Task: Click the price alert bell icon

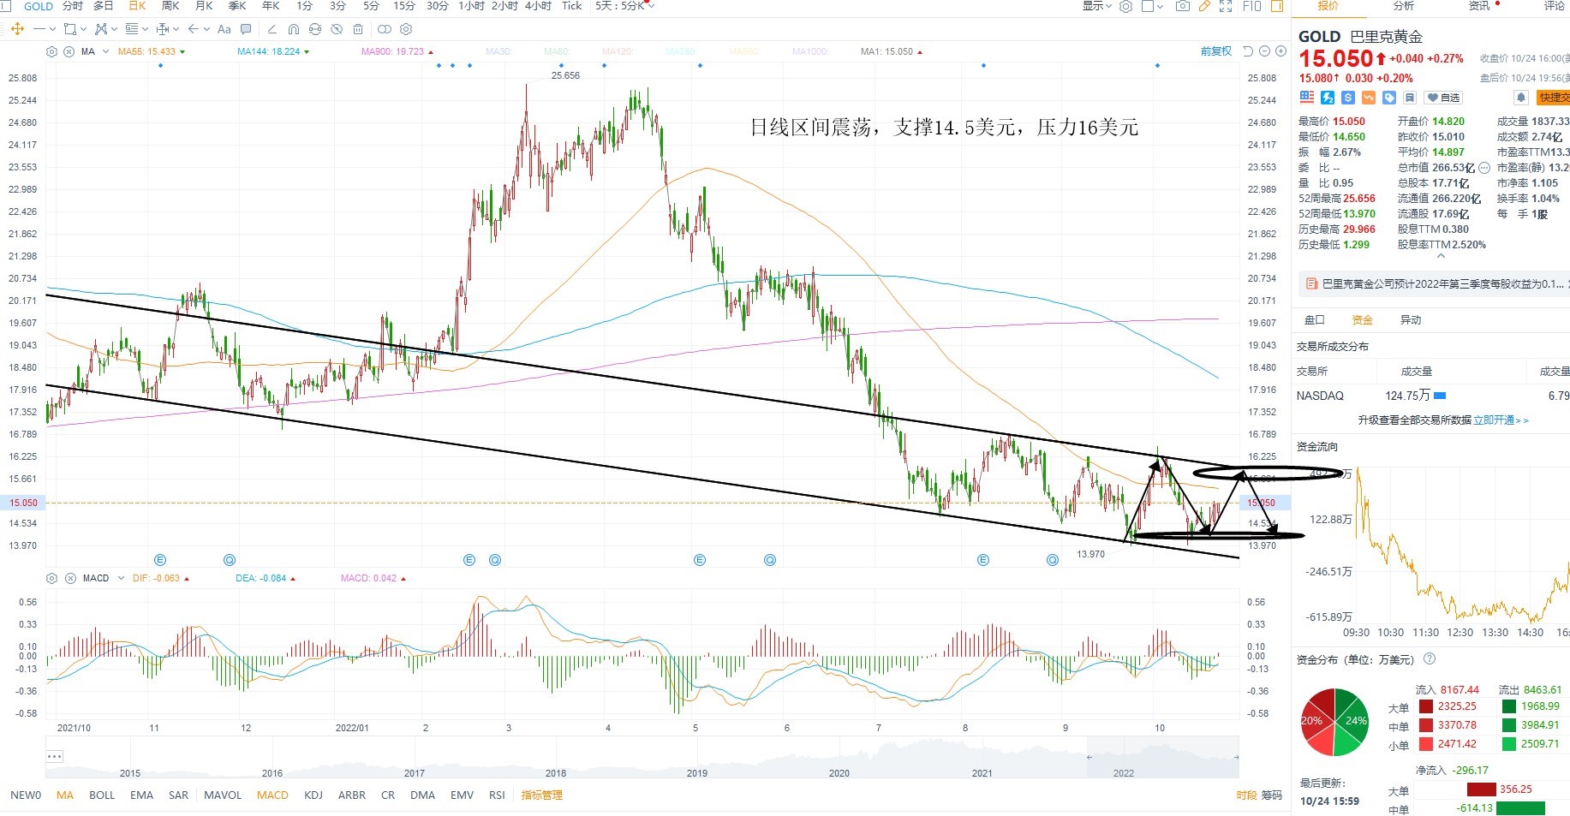Action: (x=1520, y=98)
